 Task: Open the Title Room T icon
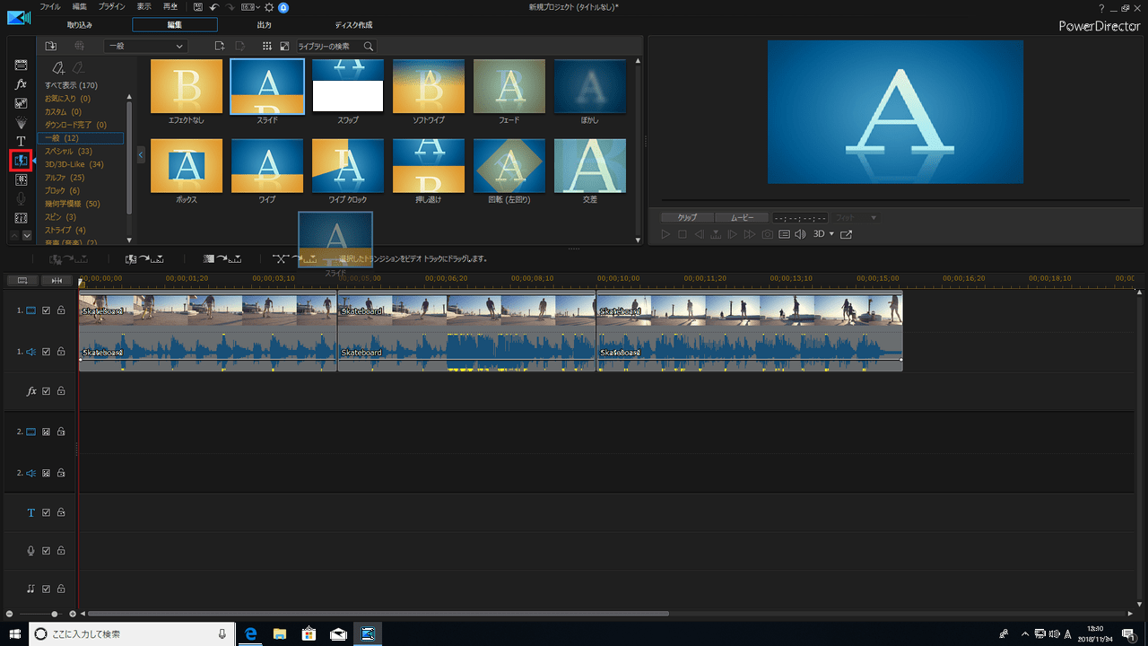tap(21, 142)
